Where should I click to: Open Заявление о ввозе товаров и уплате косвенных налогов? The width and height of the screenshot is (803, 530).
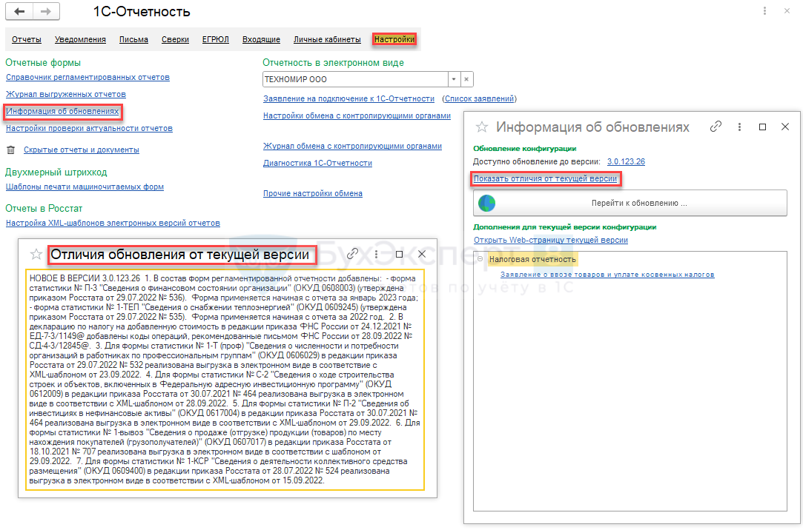point(607,275)
